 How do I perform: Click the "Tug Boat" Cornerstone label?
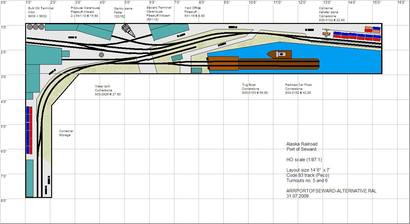point(249,85)
